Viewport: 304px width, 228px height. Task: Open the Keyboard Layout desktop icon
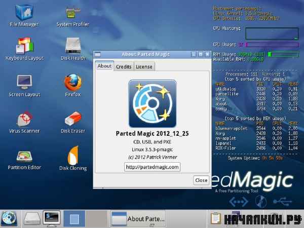point(25,49)
